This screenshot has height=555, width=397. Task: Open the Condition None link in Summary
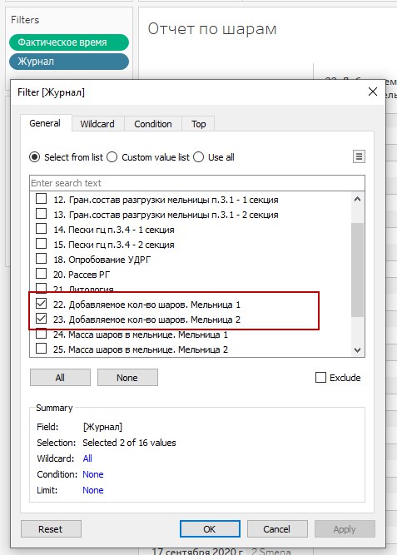92,474
